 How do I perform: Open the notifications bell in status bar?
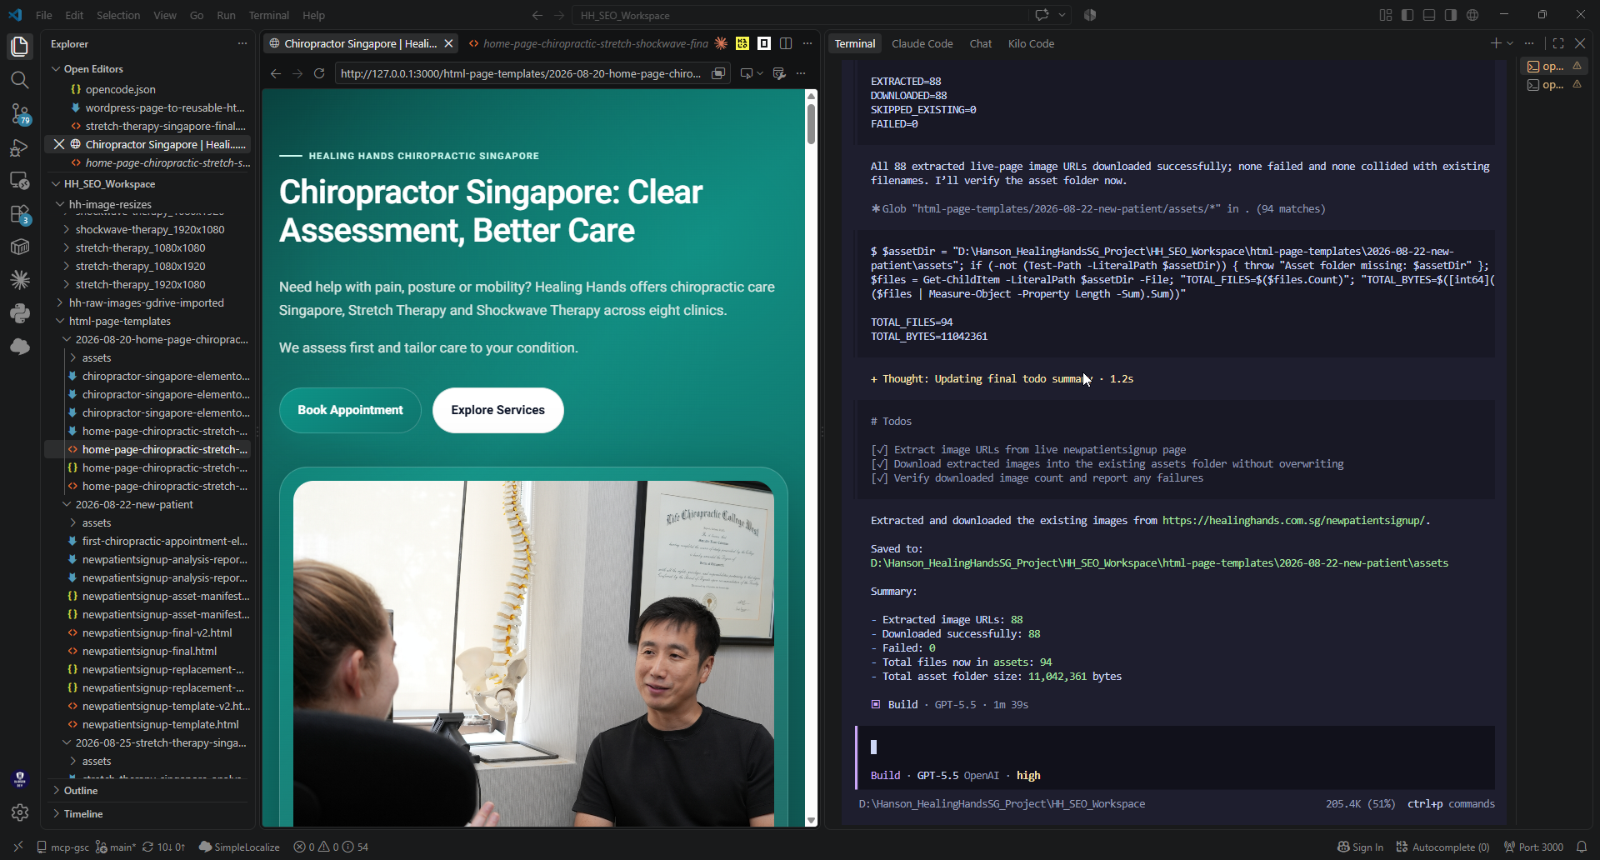coord(1582,847)
